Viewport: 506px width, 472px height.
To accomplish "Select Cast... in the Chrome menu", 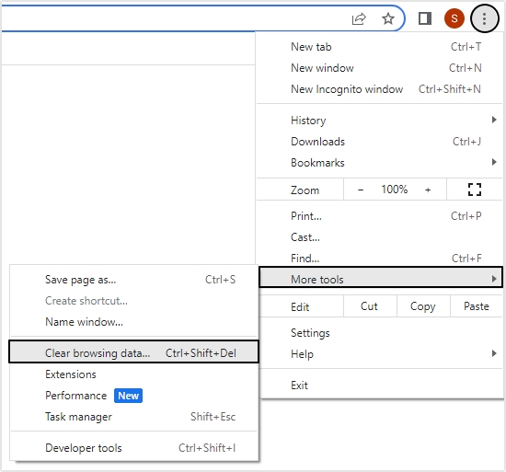I will [379, 237].
